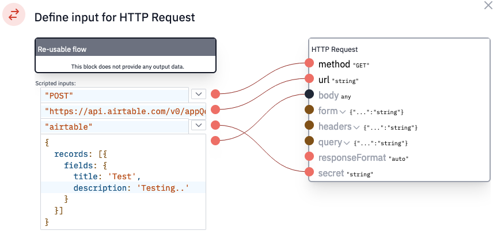The image size is (493, 234).
Task: Expand the headers parameter chevron
Action: click(x=357, y=127)
